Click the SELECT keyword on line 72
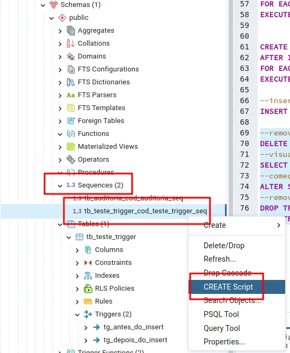The height and width of the screenshot is (353, 290). click(273, 165)
